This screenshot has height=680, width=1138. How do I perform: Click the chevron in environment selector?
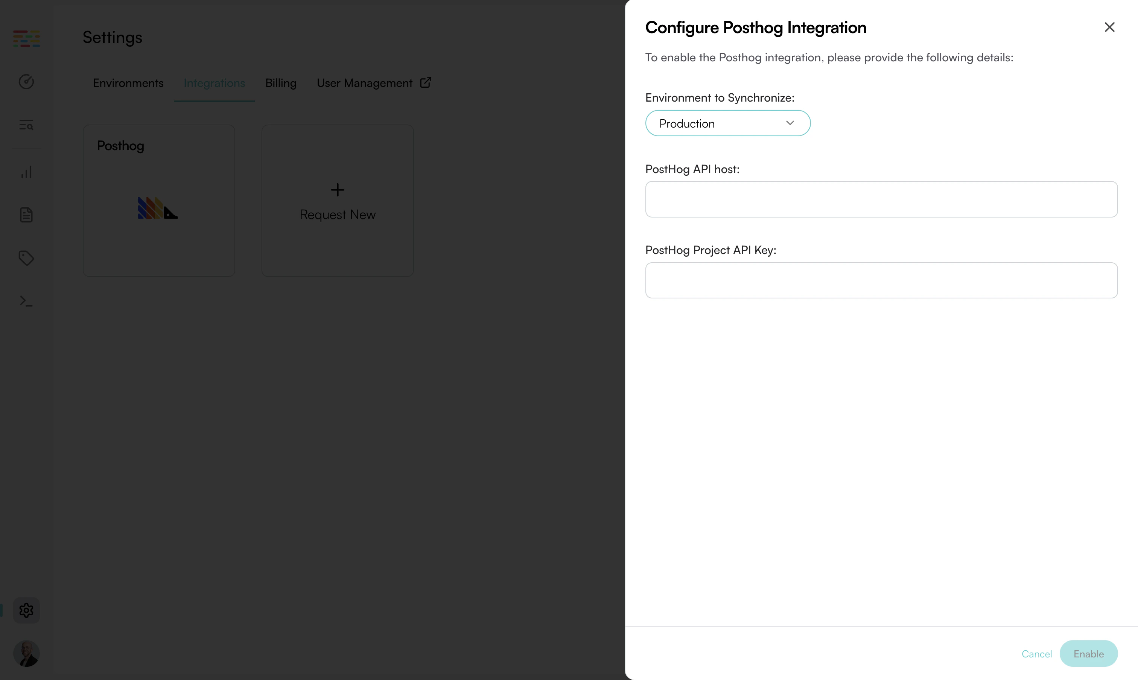(790, 123)
